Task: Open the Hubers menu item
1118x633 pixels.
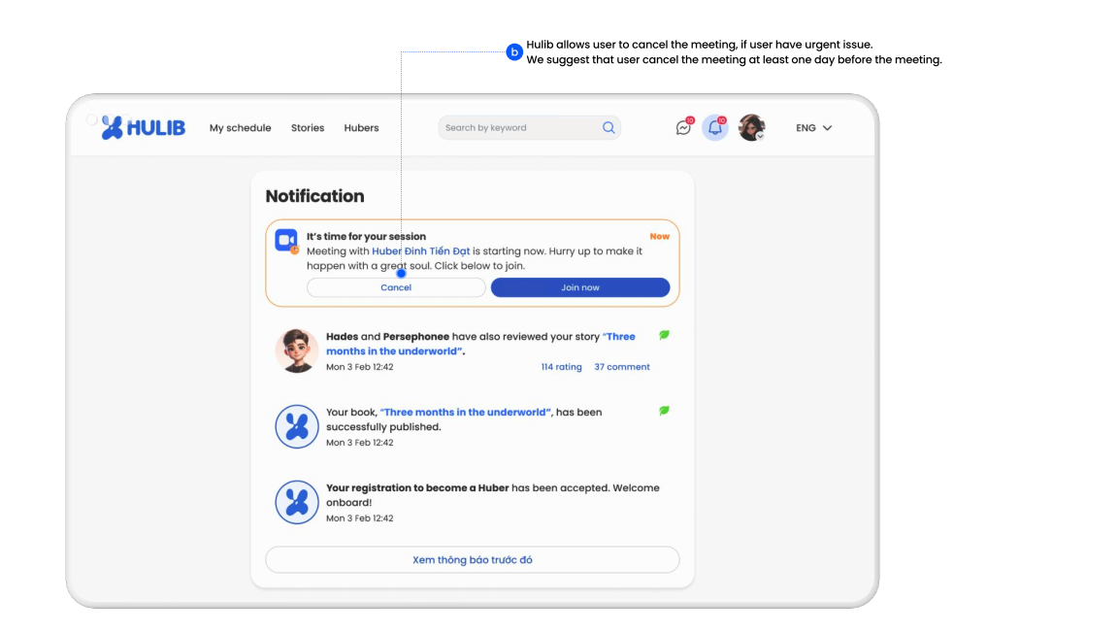Action: [x=361, y=128]
